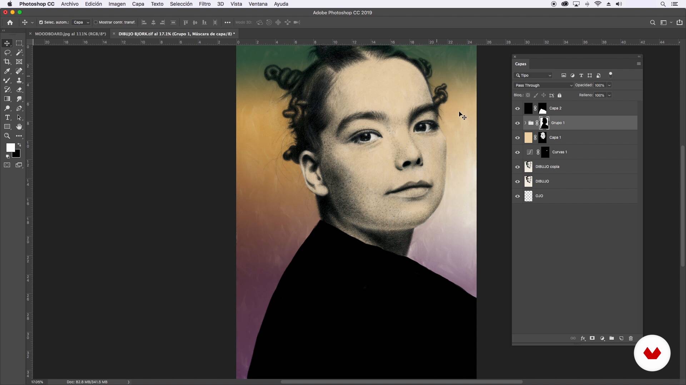Image resolution: width=686 pixels, height=385 pixels.
Task: Toggle Selec. autom. checkbox
Action: pyautogui.click(x=41, y=22)
